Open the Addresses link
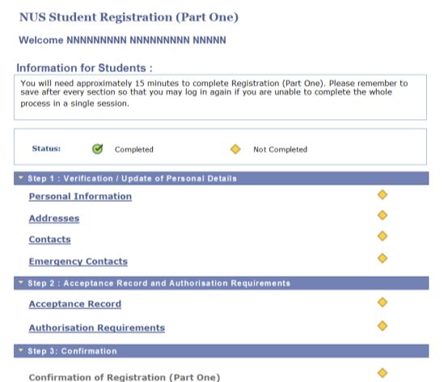Screen dimensions: 444x382 54,219
